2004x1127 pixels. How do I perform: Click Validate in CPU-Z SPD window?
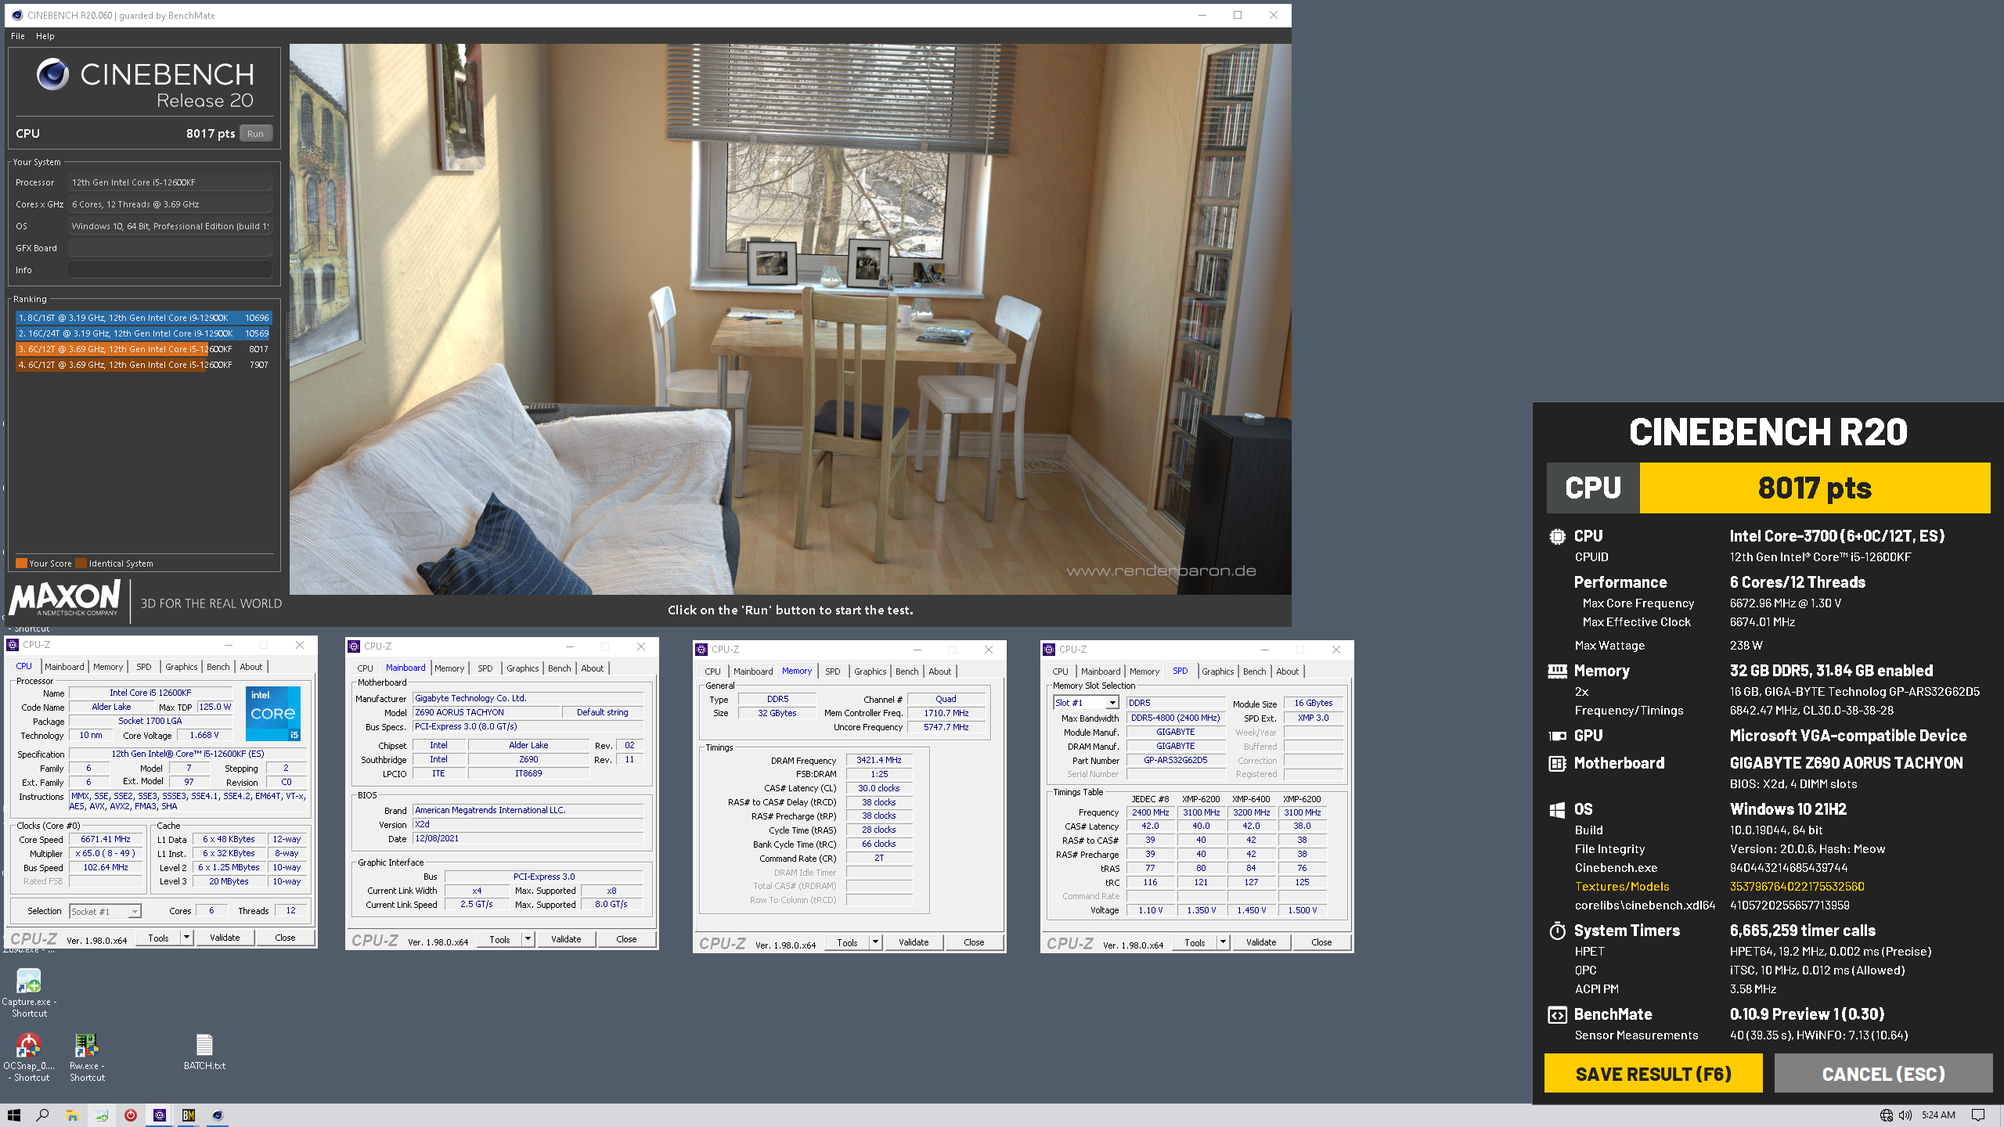pos(1261,942)
